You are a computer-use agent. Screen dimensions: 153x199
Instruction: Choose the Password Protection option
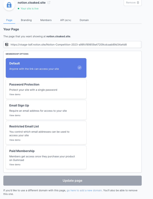[x=46, y=89]
